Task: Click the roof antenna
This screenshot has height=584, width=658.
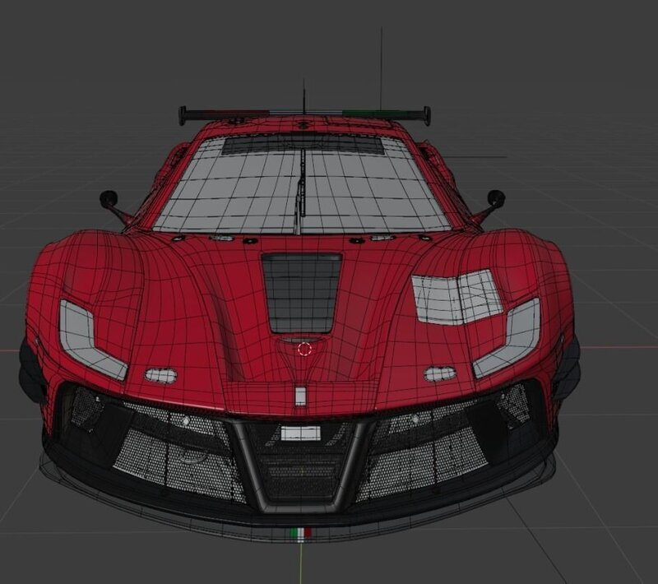Action: 304,95
